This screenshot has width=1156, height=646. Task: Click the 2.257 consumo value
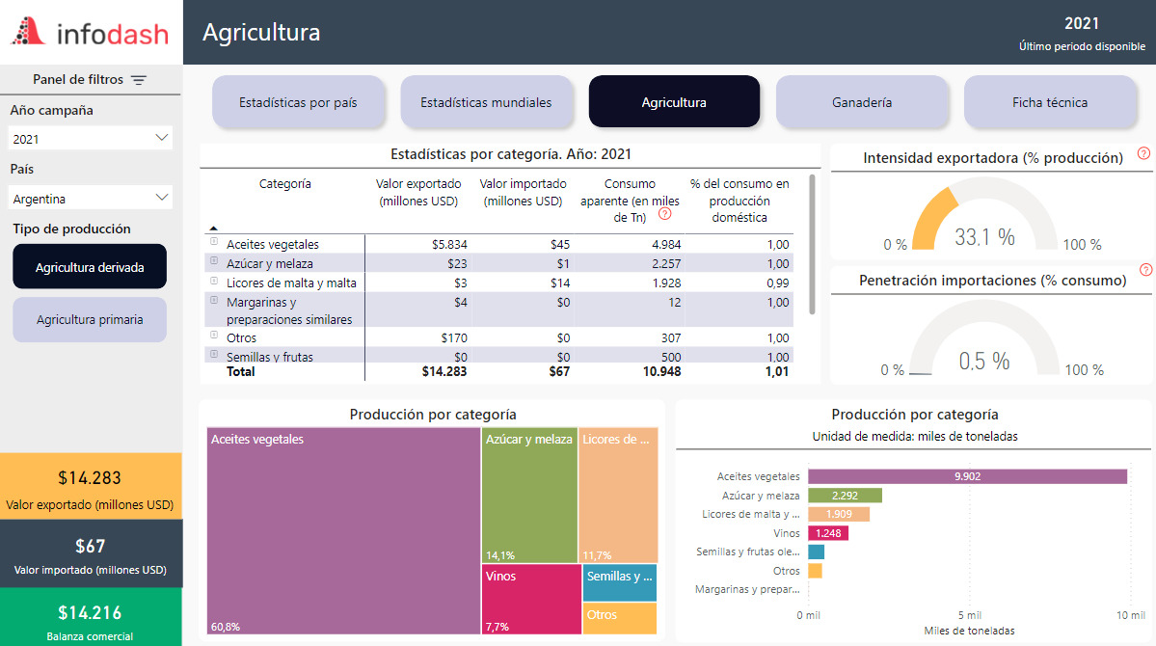coord(666,264)
